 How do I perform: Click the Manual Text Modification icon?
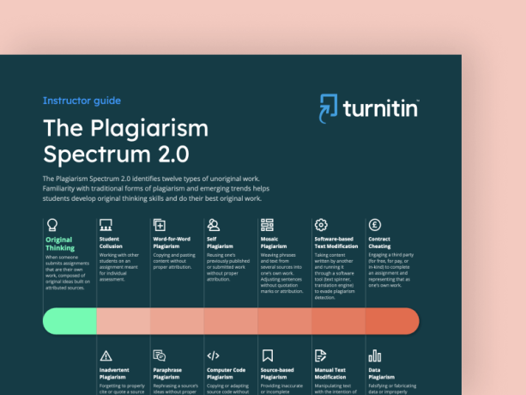point(321,355)
